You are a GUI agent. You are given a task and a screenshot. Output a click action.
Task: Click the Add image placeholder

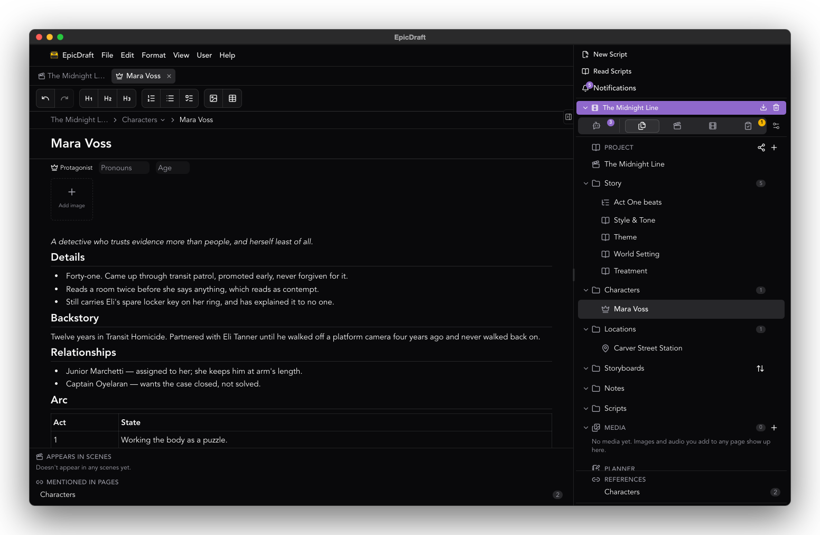[x=72, y=199]
